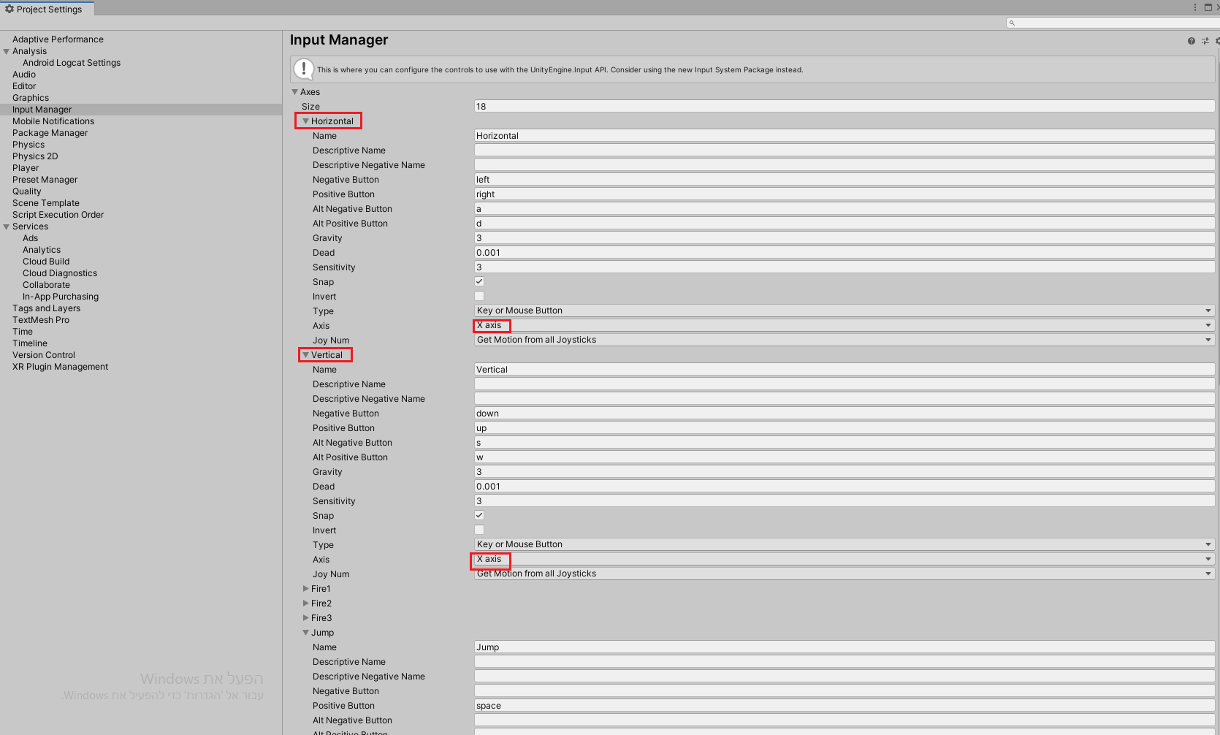Click the presets icon in Input Manager header
The width and height of the screenshot is (1220, 735).
coord(1205,40)
